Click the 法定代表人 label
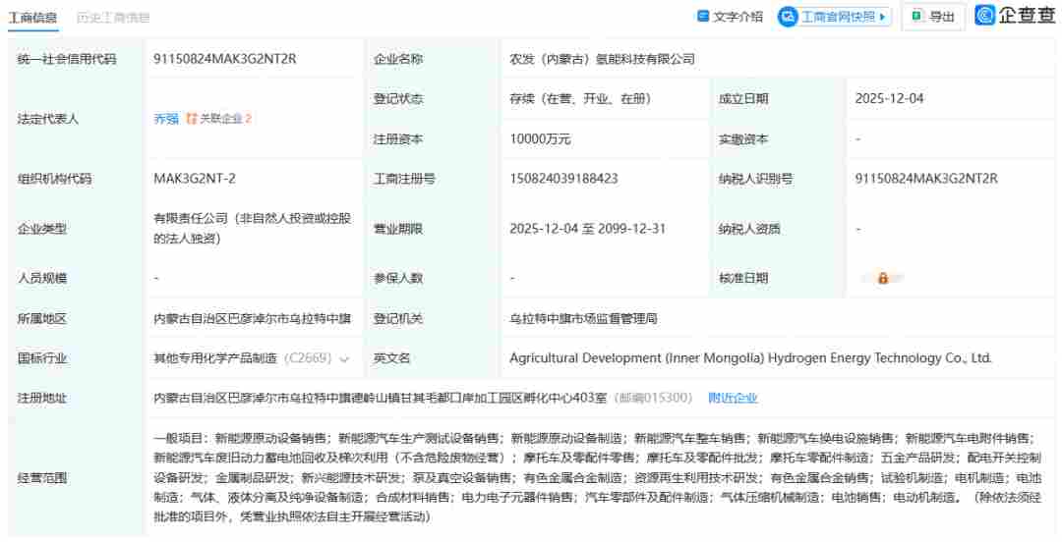This screenshot has width=1062, height=542. (48, 119)
